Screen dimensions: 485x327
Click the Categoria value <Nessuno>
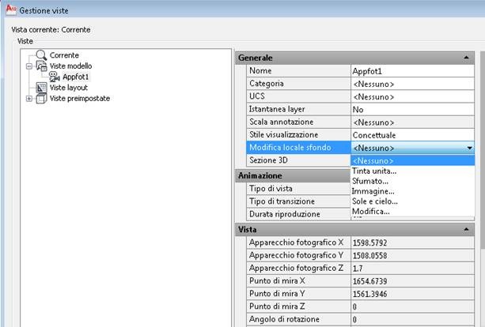[x=412, y=84]
